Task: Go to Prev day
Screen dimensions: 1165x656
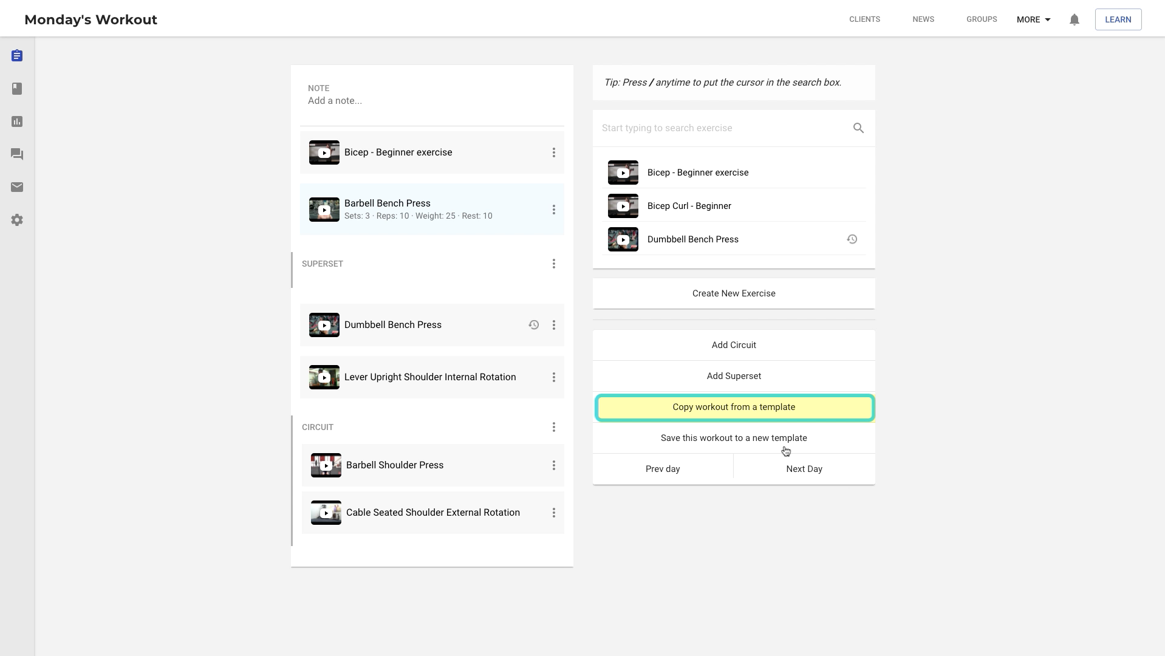Action: [x=663, y=469]
